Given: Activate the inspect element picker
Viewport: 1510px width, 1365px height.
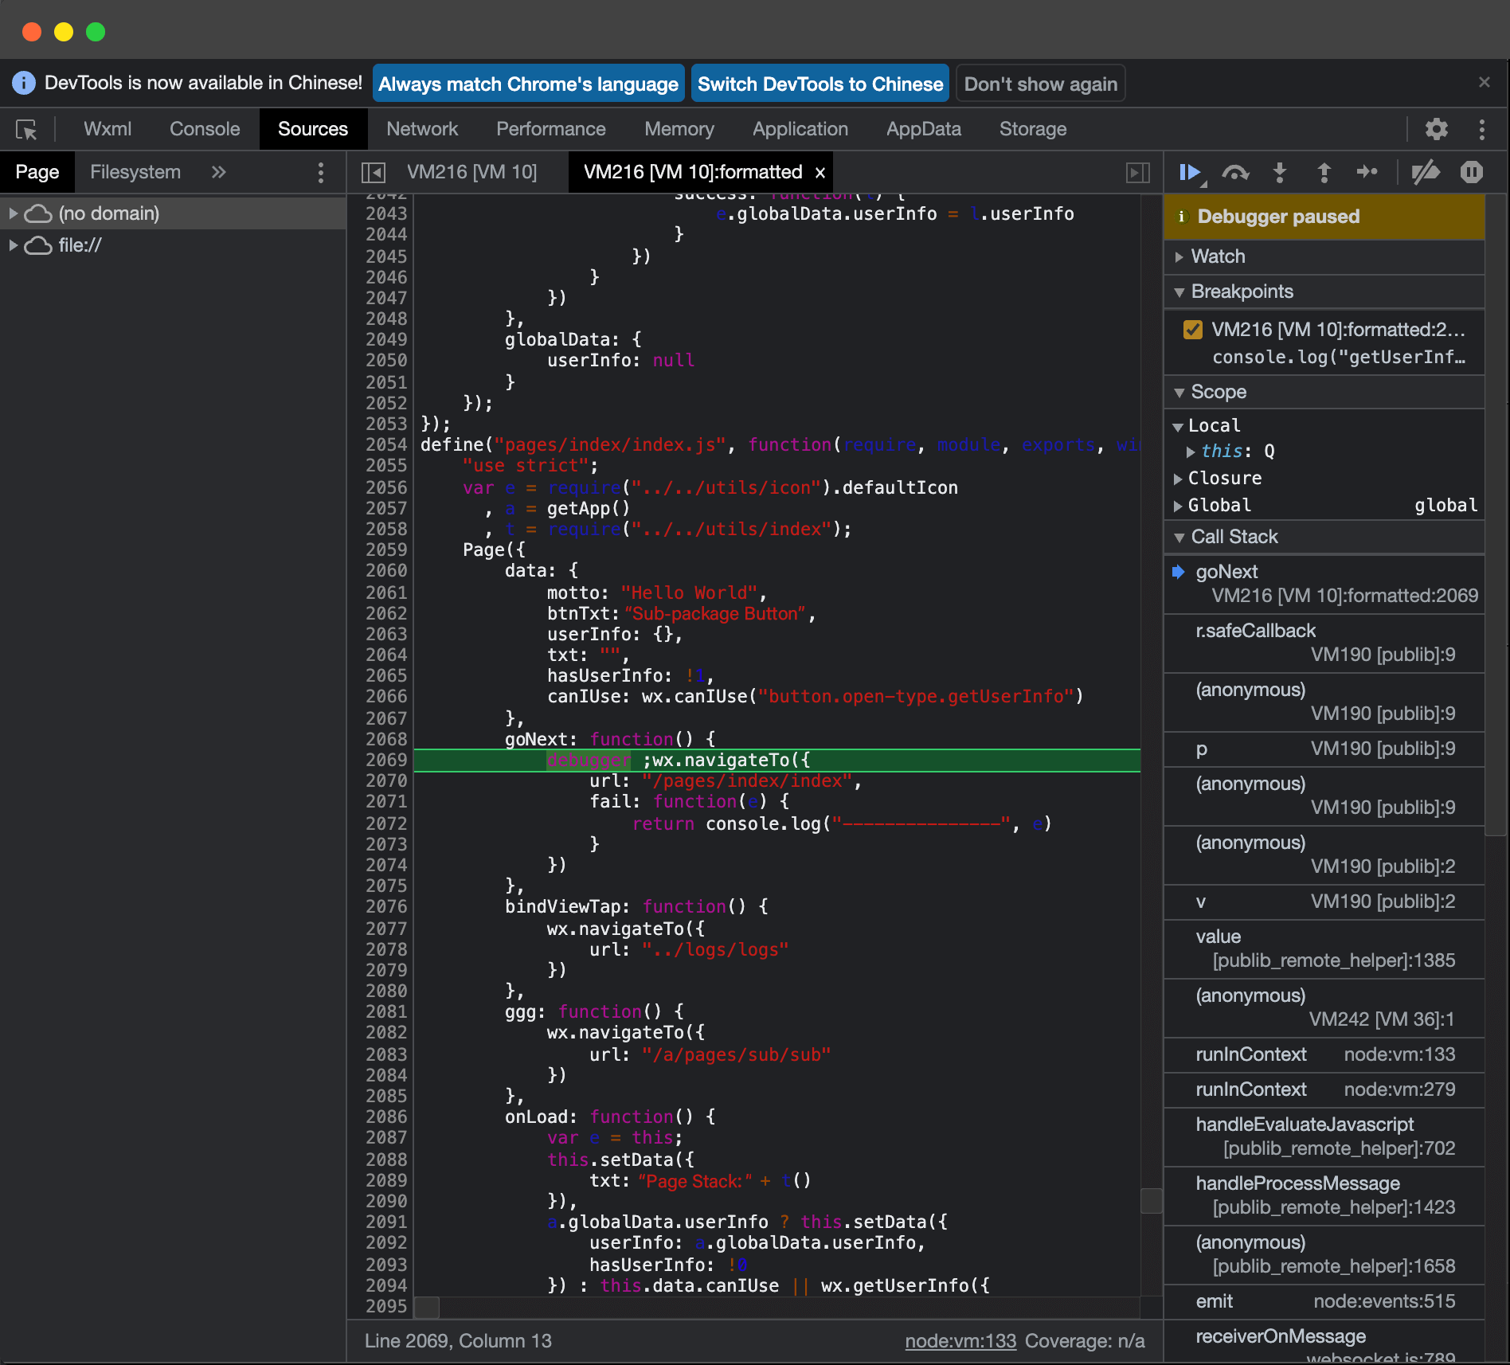Looking at the screenshot, I should click(x=26, y=129).
